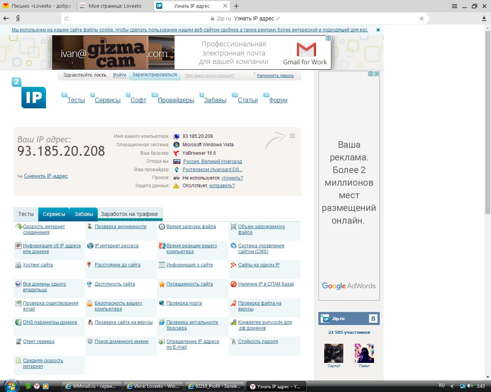
Task: Open Павел's avatar thumbnail
Action: pos(364,353)
